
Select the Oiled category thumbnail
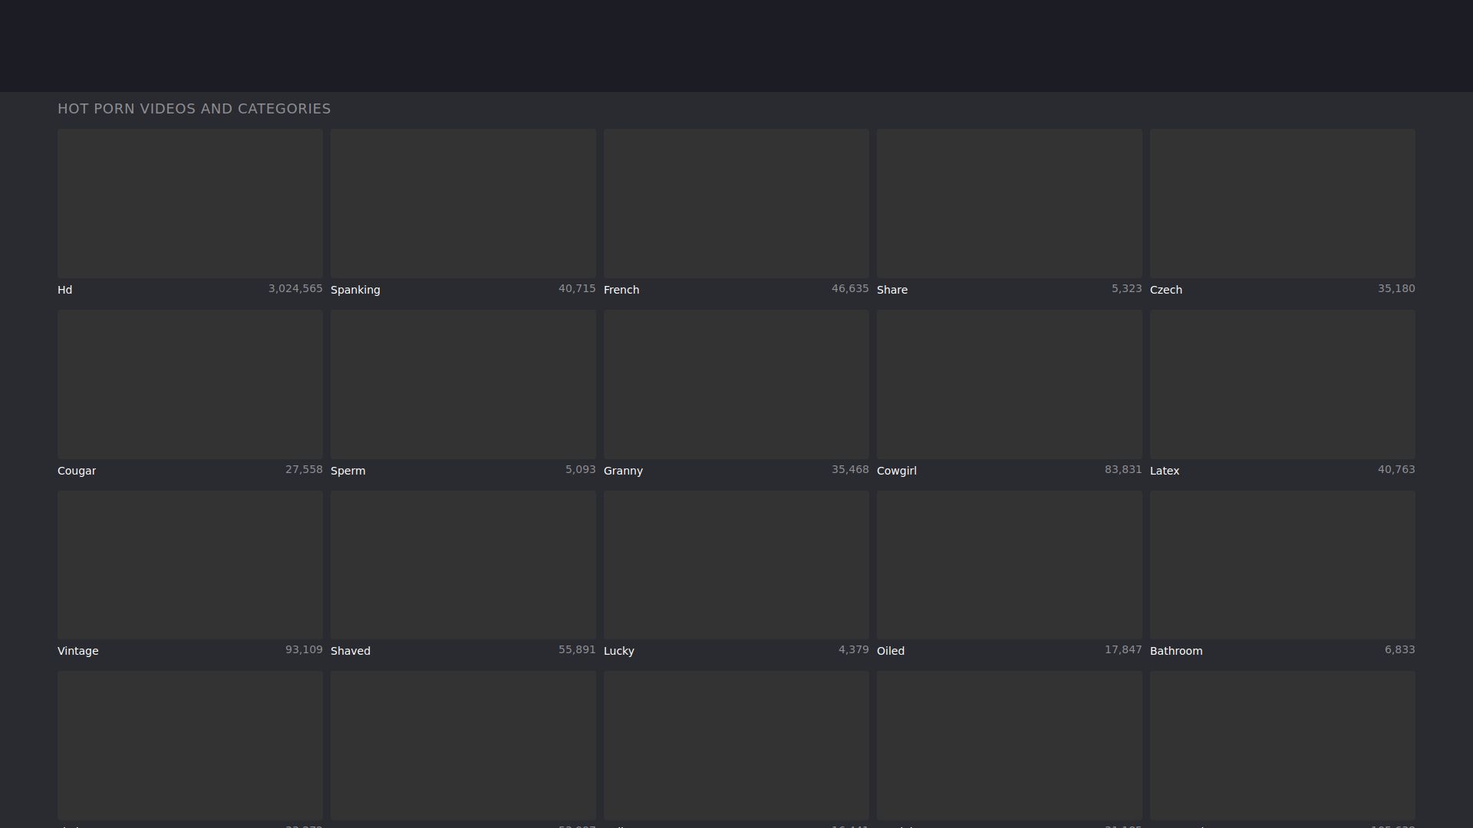click(x=1009, y=565)
